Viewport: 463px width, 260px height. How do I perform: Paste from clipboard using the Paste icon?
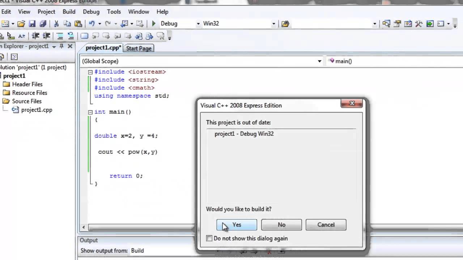click(x=78, y=24)
